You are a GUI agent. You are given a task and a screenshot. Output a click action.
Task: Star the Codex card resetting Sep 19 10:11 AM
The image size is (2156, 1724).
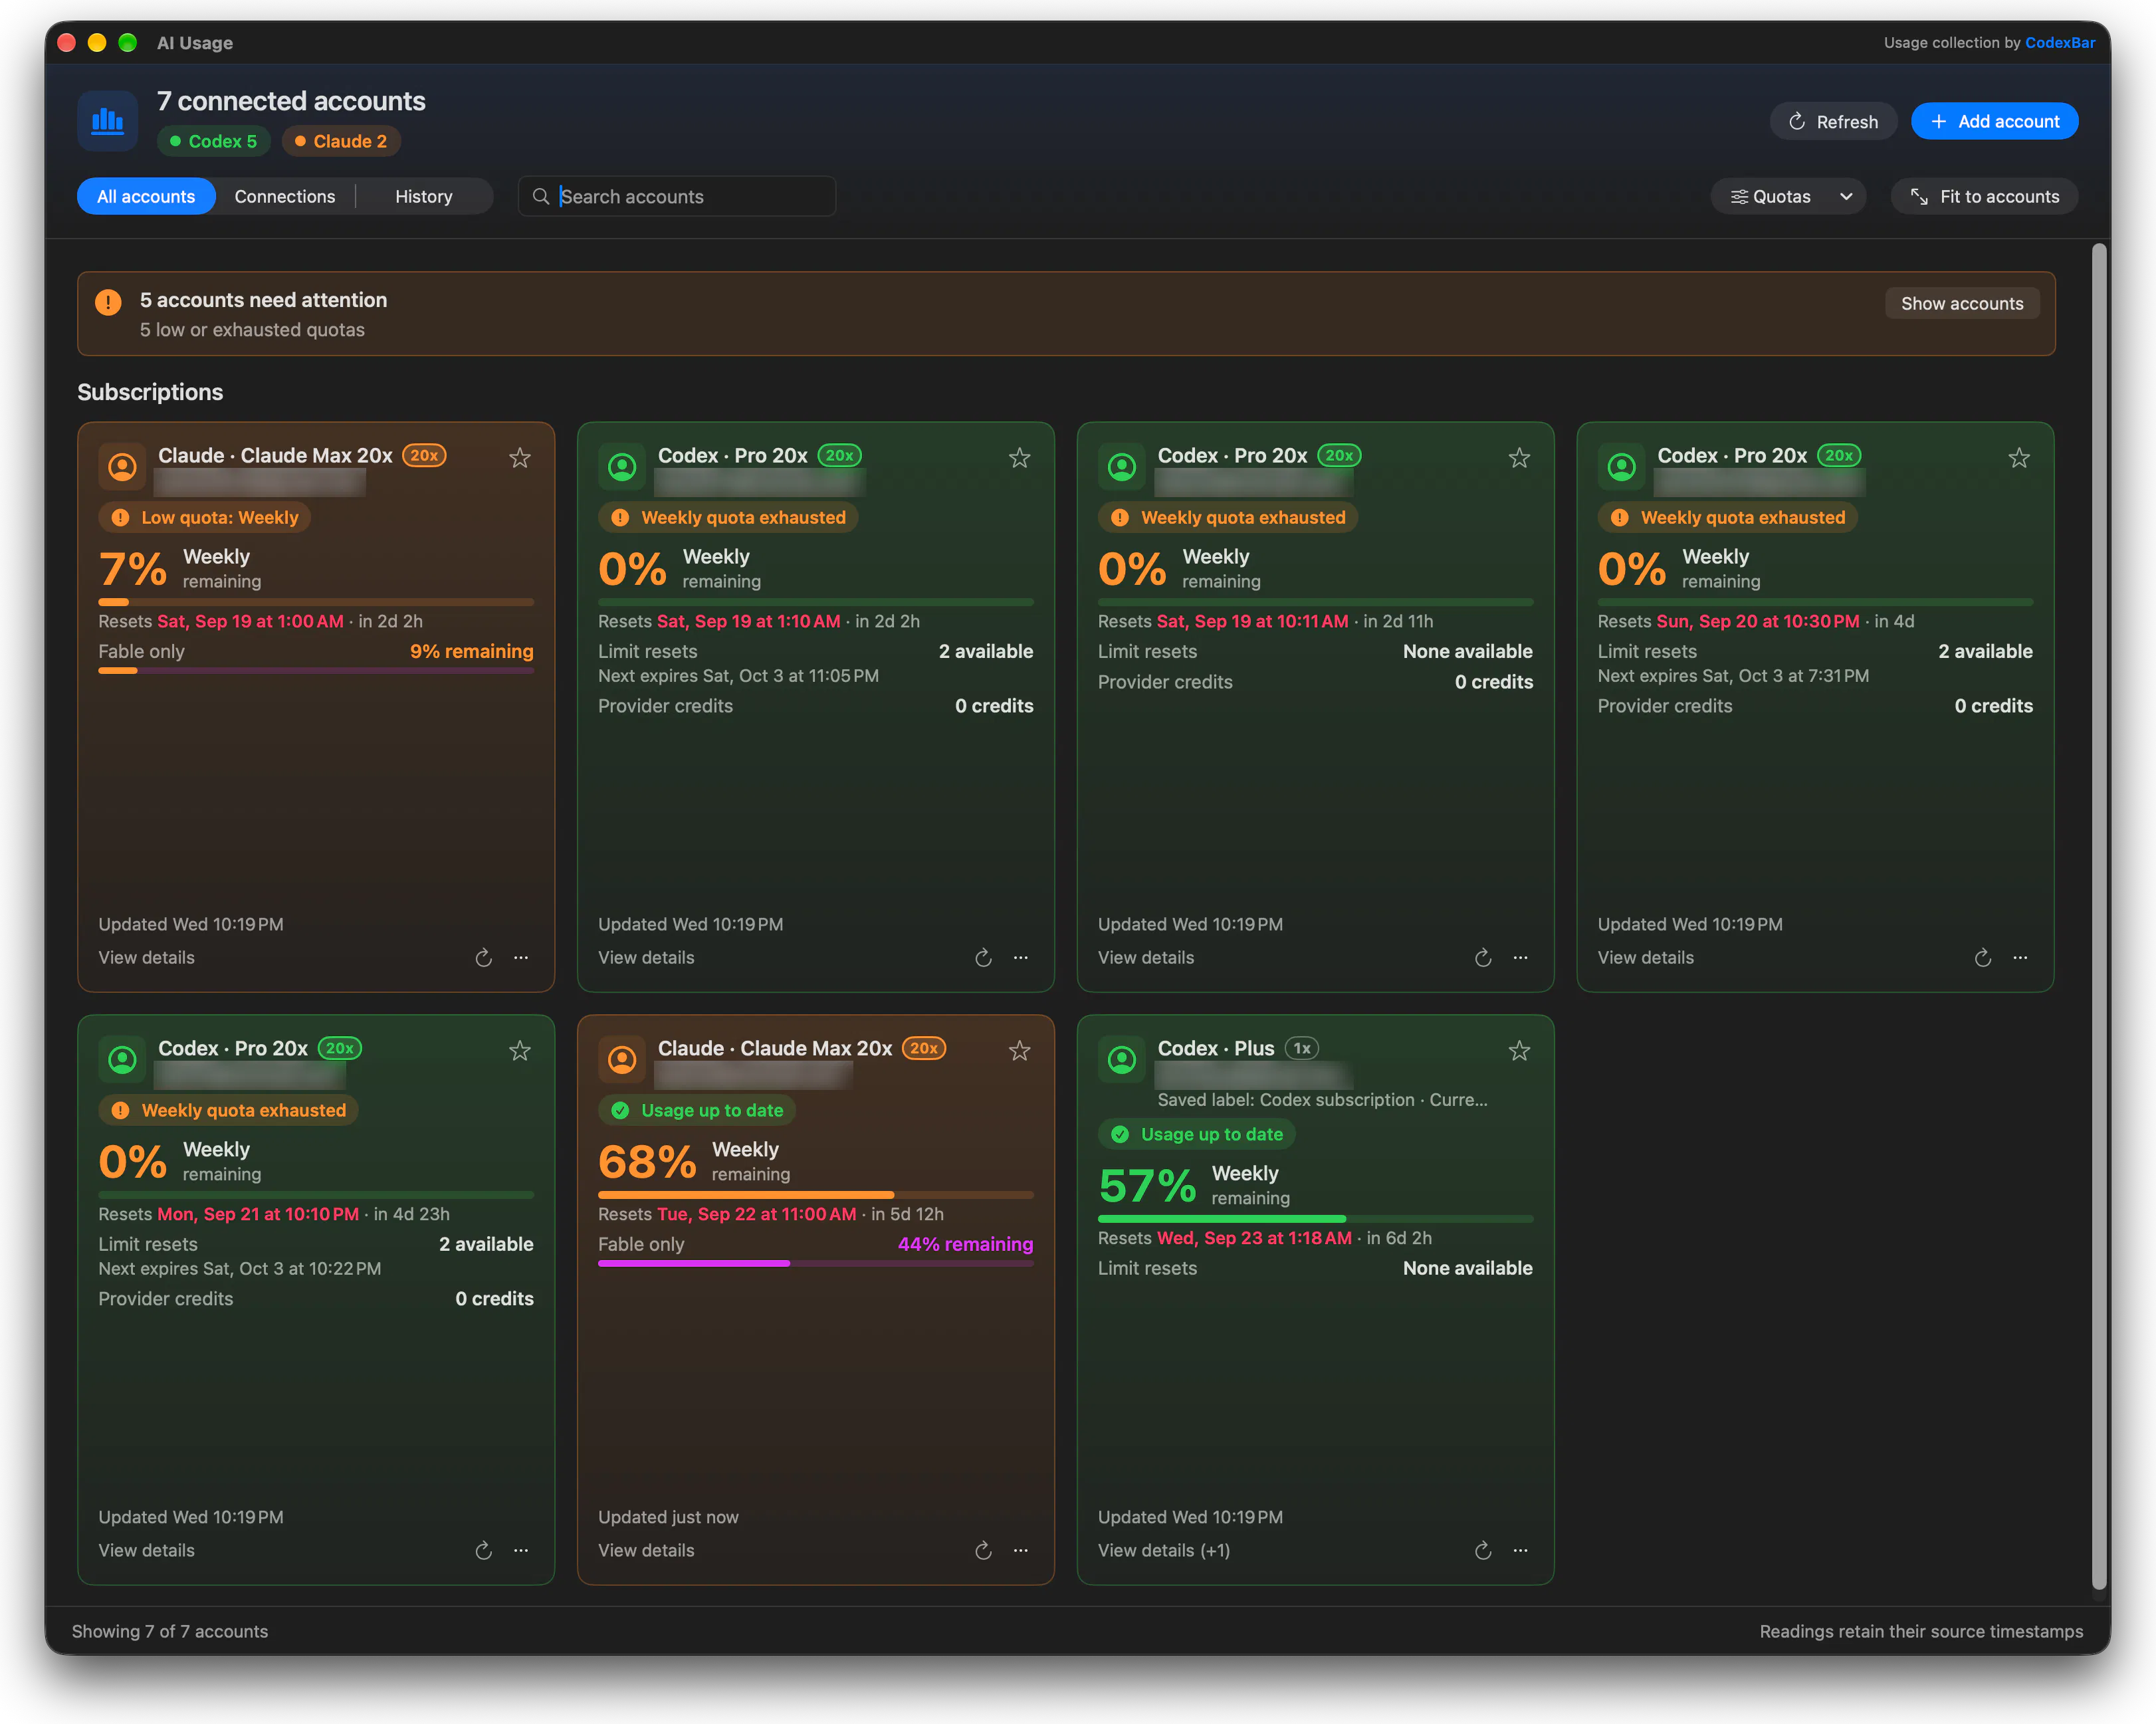point(1520,458)
